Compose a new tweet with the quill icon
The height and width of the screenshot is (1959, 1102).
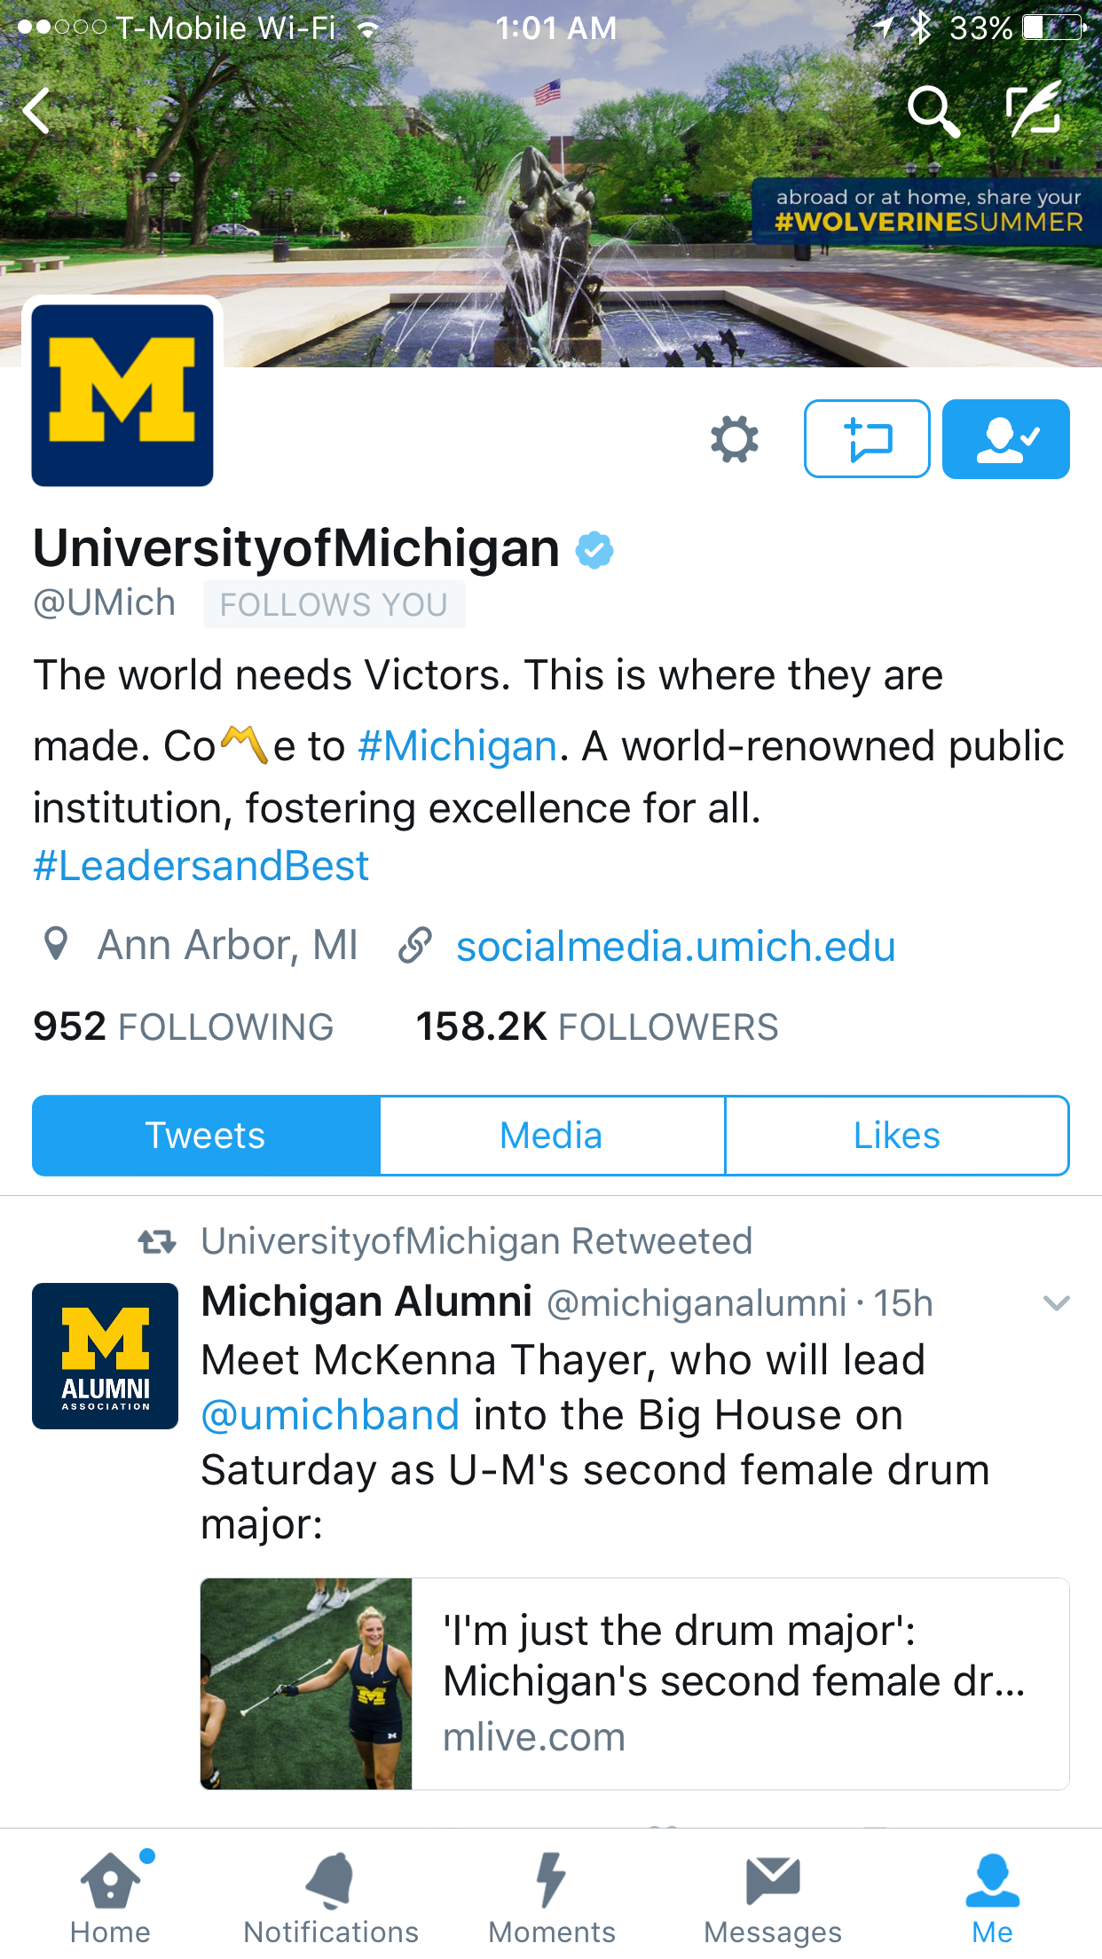pyautogui.click(x=1034, y=109)
